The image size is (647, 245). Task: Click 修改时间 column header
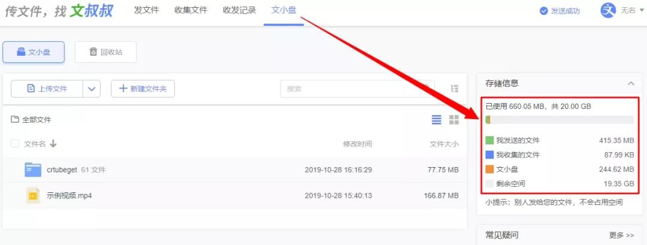tap(357, 144)
